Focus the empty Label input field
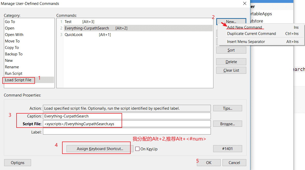Image resolution: width=305 pixels, height=170 pixels. point(127,131)
